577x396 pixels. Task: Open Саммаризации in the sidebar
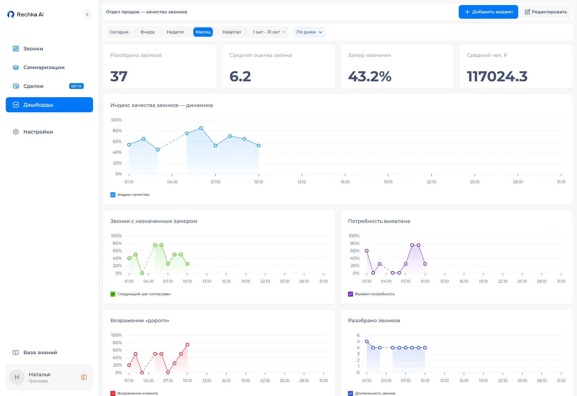49,67
